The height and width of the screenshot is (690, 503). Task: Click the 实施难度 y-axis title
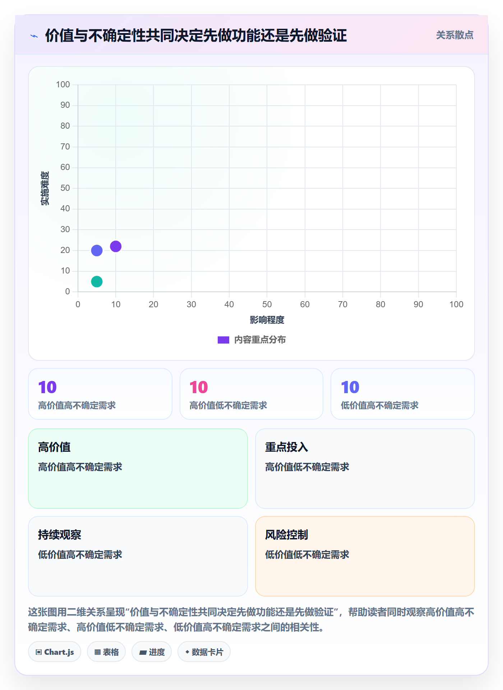(x=45, y=188)
